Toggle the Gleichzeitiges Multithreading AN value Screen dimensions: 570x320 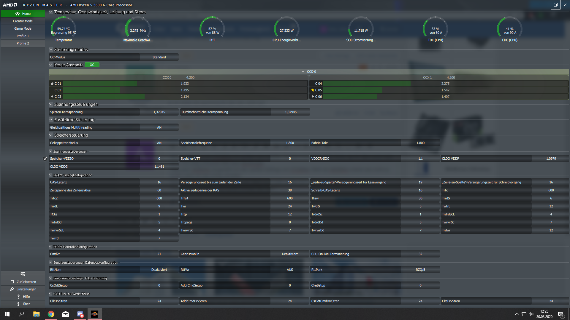point(159,127)
